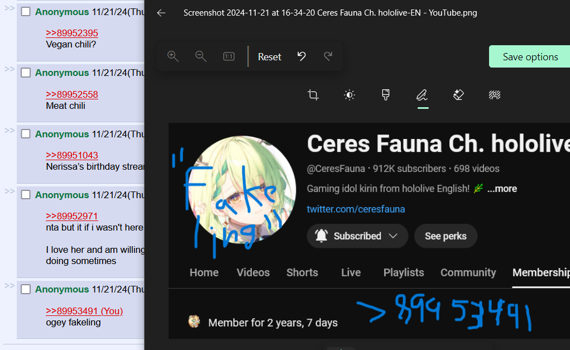Click Anonymous name on ogey fakeling post
Viewport: 570px width, 350px height.
pos(62,289)
